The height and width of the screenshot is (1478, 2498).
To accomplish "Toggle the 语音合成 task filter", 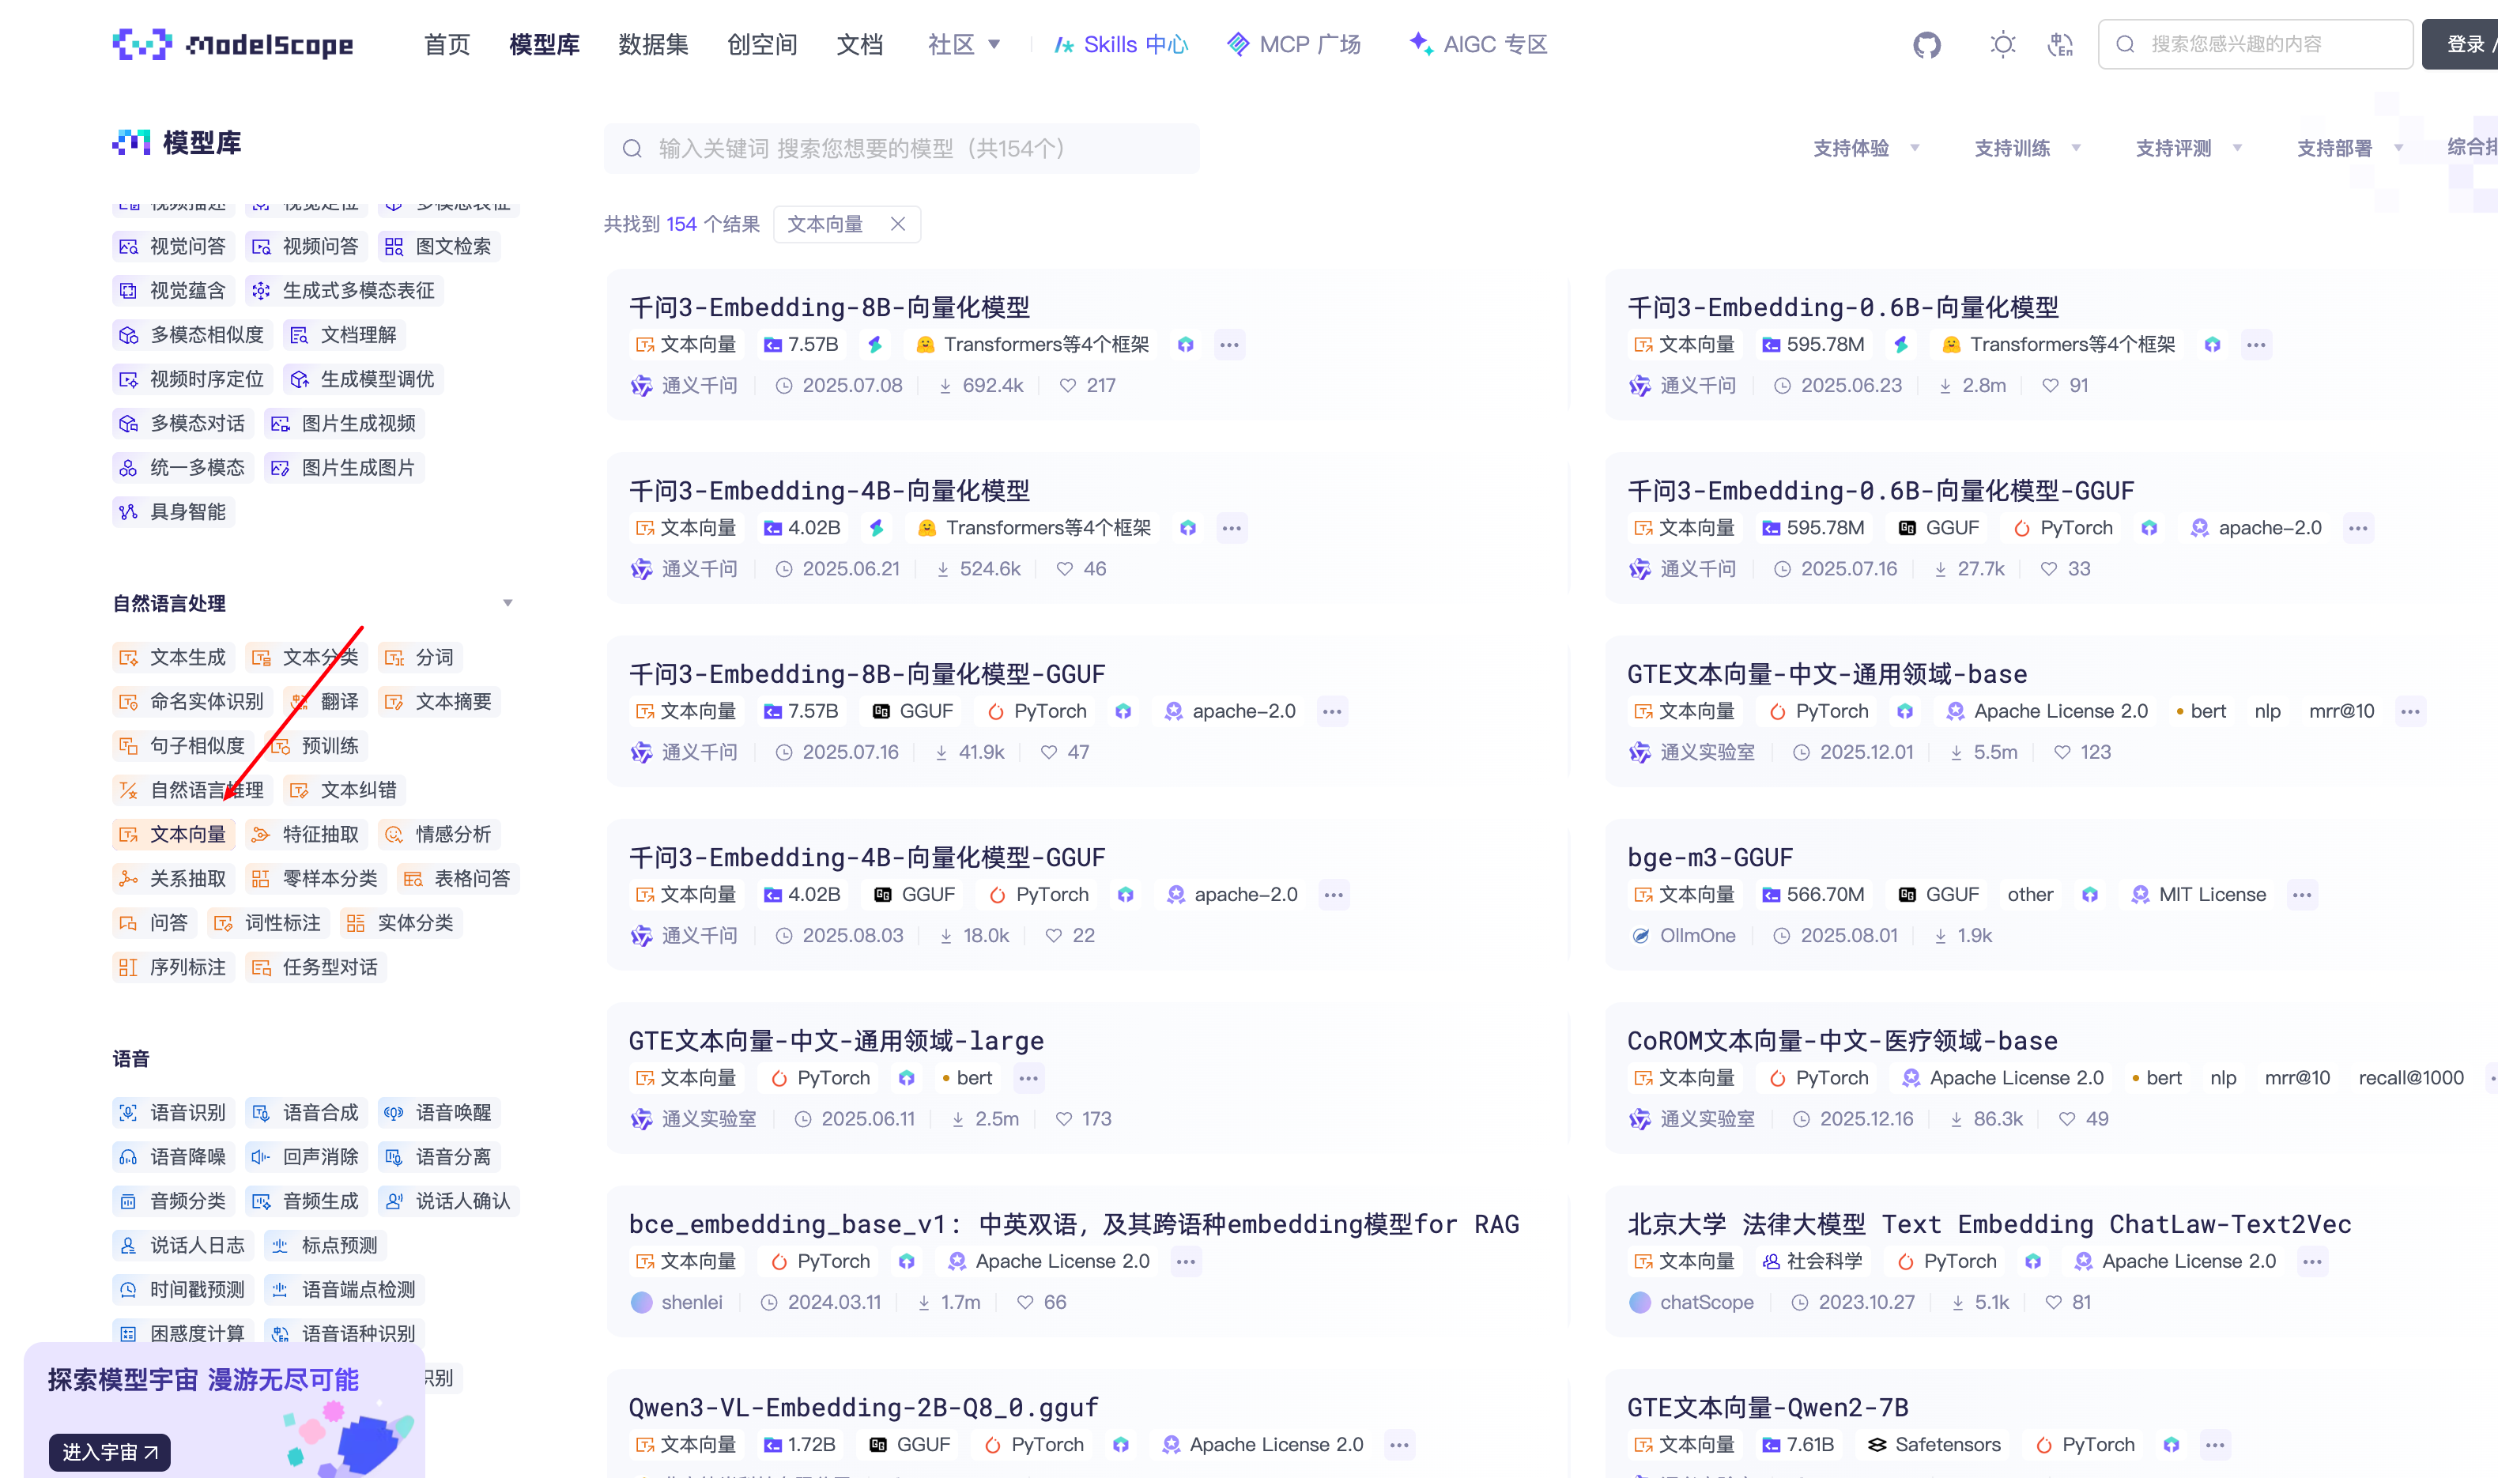I will click(307, 1113).
